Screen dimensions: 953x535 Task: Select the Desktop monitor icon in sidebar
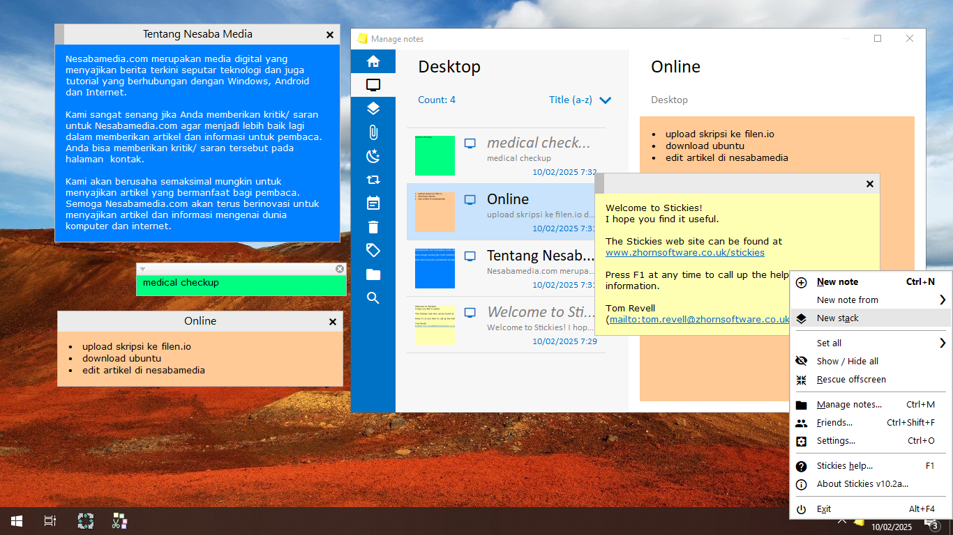(x=373, y=85)
